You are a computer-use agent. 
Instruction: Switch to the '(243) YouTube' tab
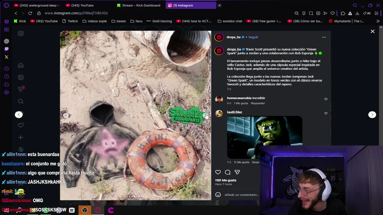tap(88, 5)
